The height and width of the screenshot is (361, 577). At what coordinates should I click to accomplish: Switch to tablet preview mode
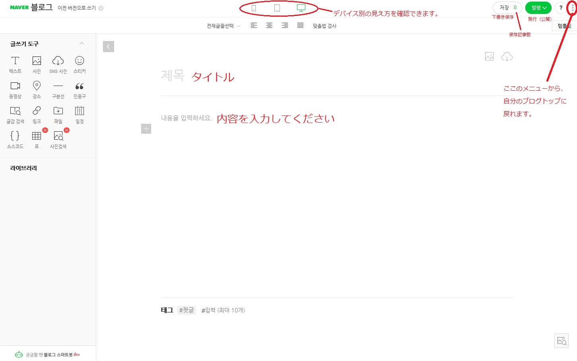pos(277,8)
